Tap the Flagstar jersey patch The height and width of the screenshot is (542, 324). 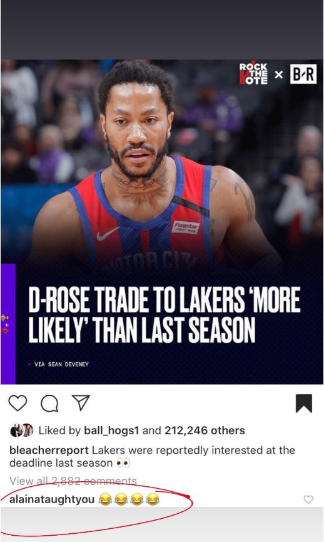pos(186,227)
